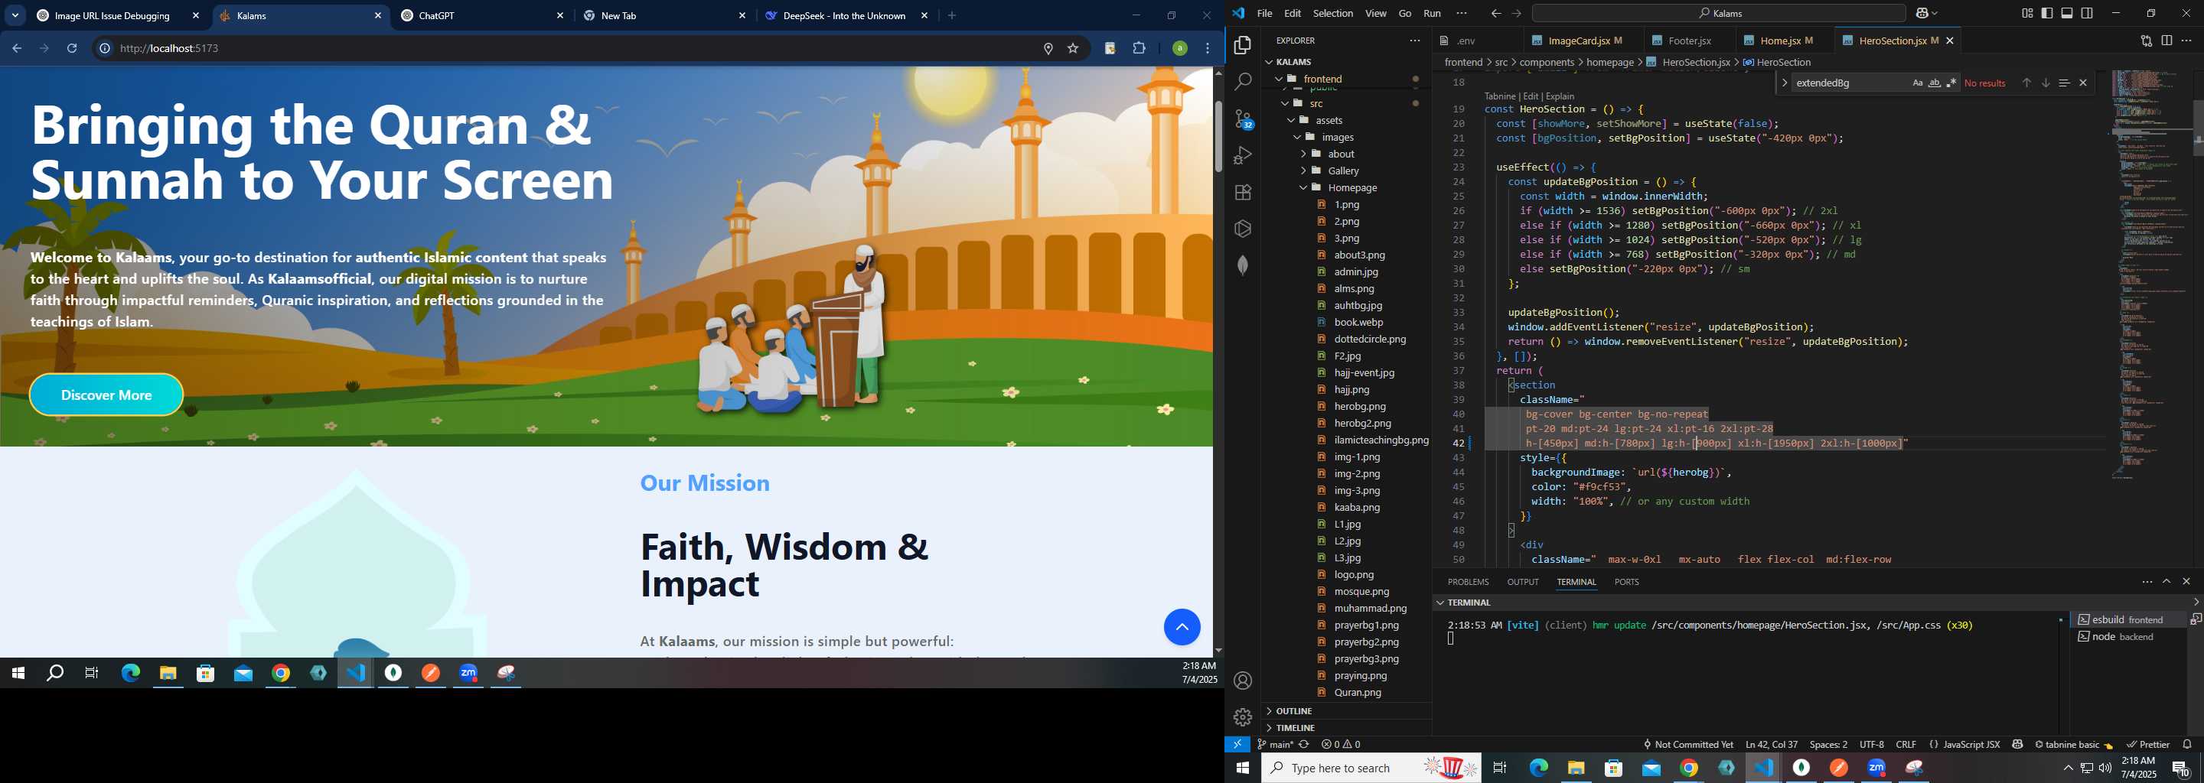Click the Copilot status icon in status bar
The height and width of the screenshot is (783, 2204).
[2017, 745]
